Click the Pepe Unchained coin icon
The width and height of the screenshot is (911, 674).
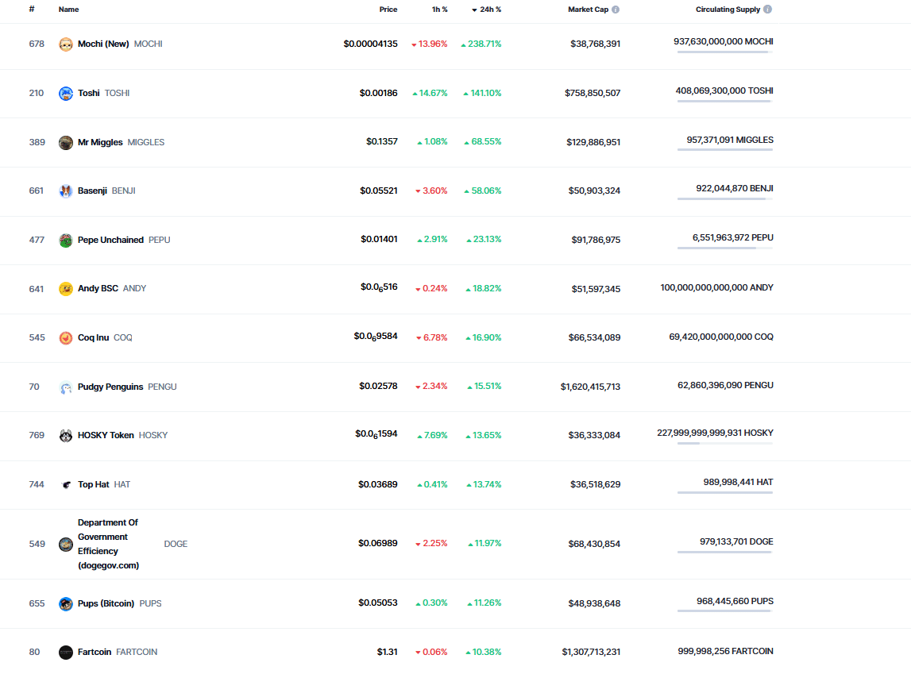(66, 241)
